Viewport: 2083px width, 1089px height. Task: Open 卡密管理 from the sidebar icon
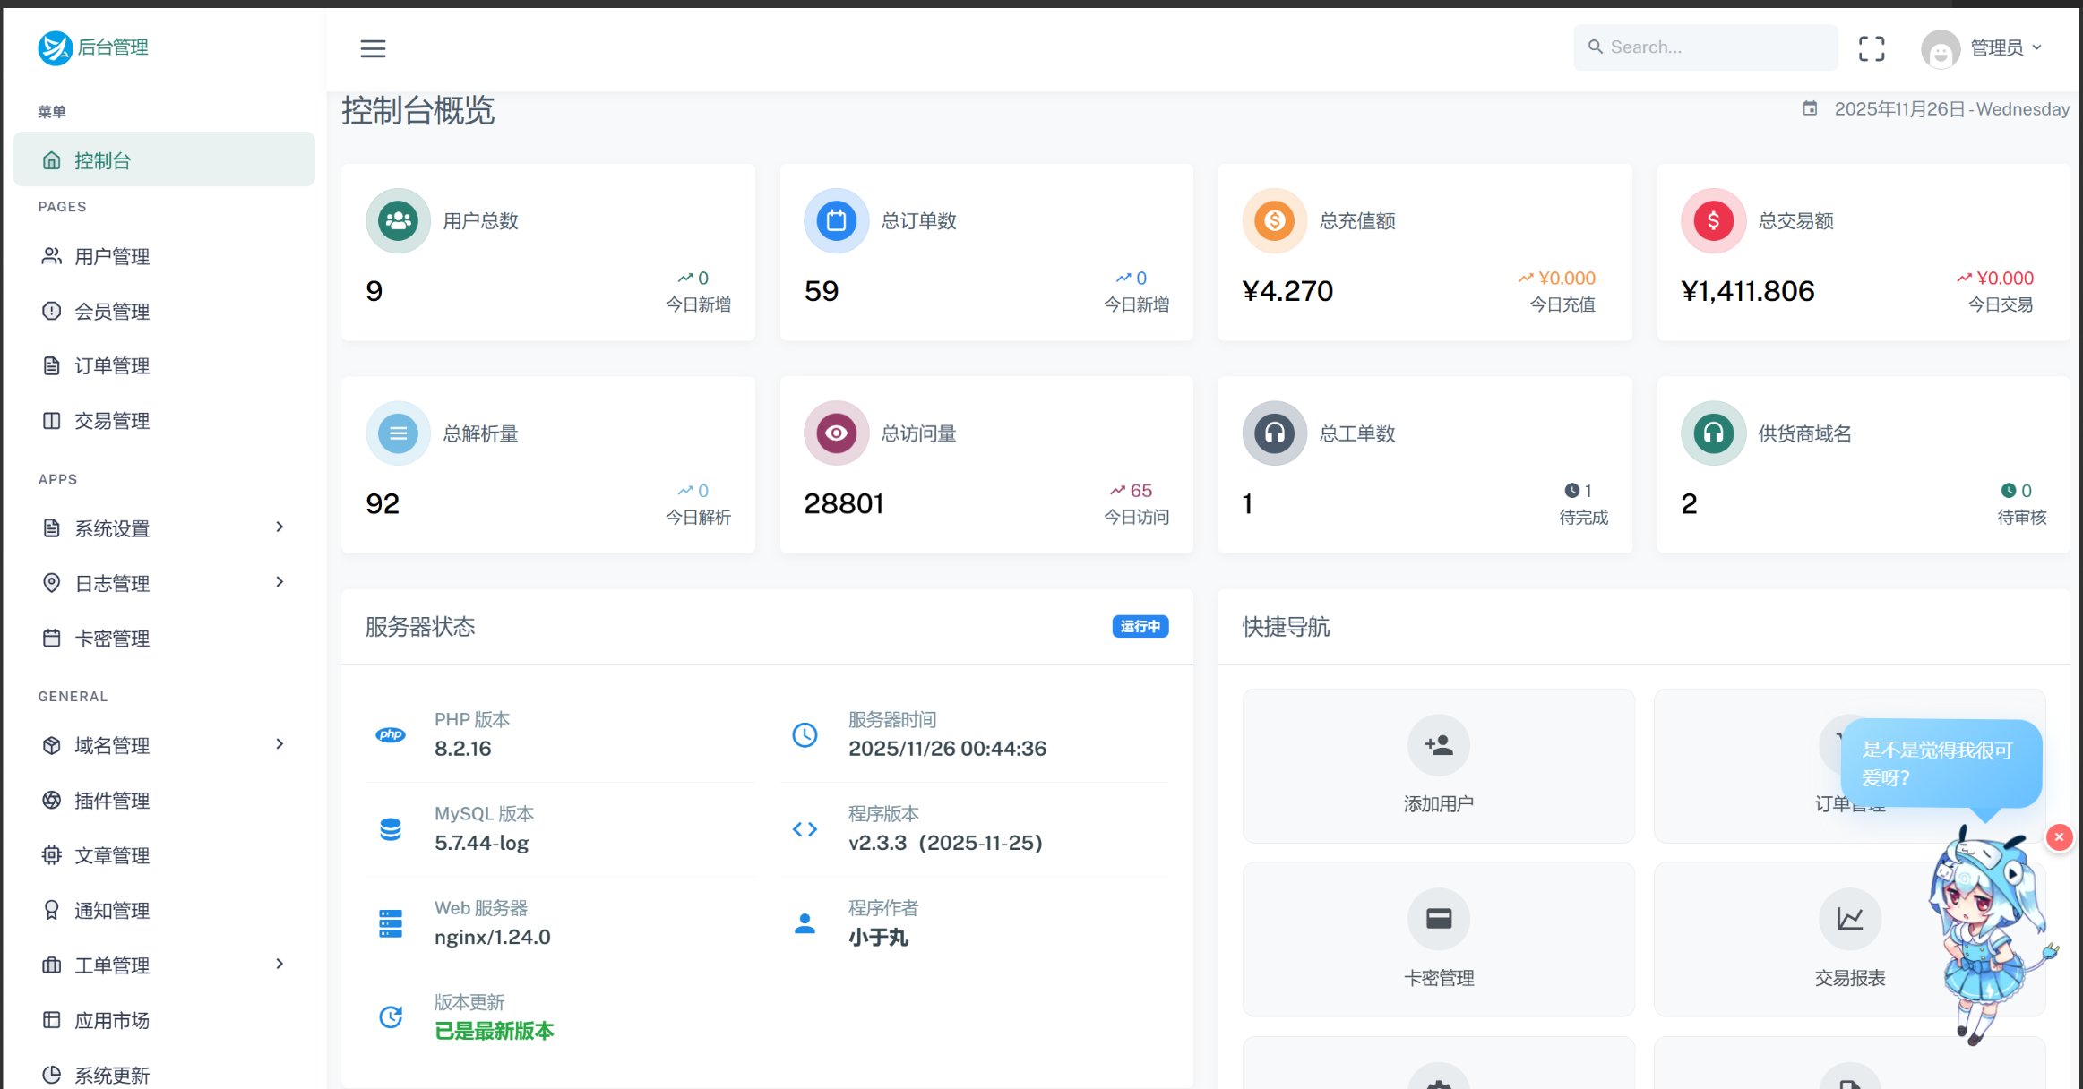coord(51,638)
